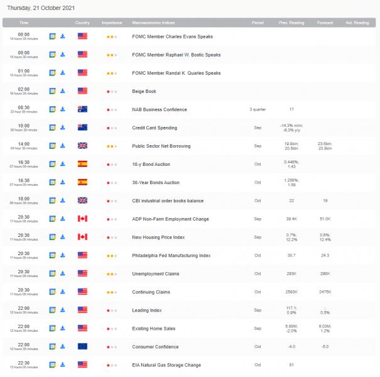Download Public Sector Net Borrowing event

tap(63, 146)
